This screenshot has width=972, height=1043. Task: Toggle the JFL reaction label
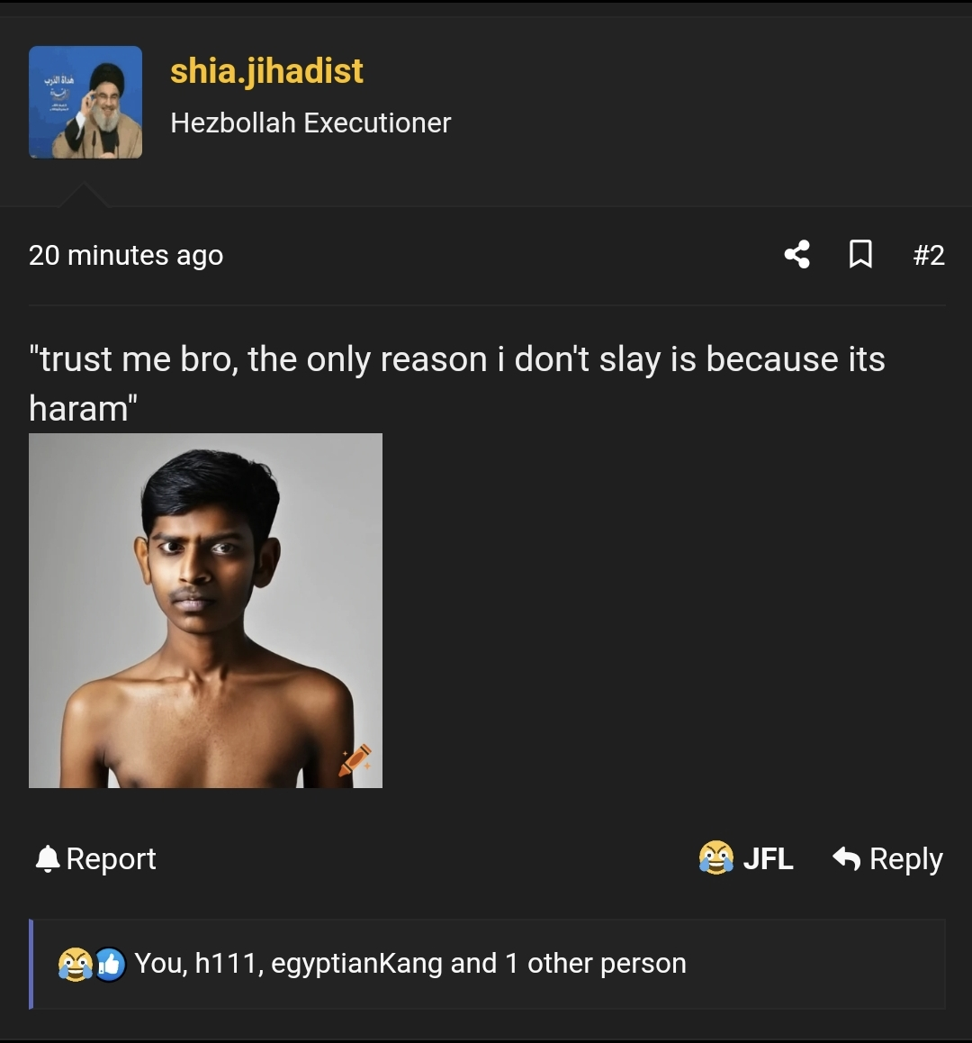pos(768,859)
